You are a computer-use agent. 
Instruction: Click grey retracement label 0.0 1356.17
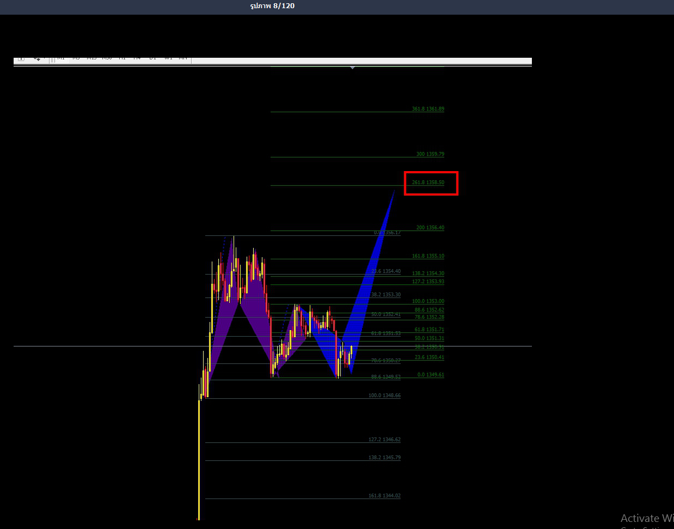tap(387, 233)
